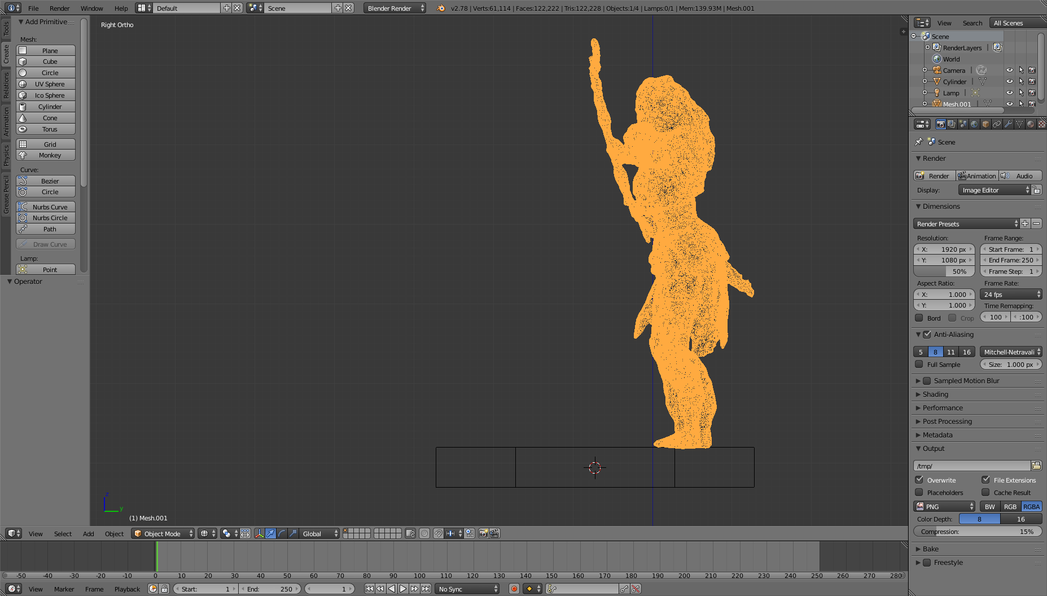Screen dimensions: 1047x596
Task: Open the 24 fps frame rate dropdown
Action: 1011,295
